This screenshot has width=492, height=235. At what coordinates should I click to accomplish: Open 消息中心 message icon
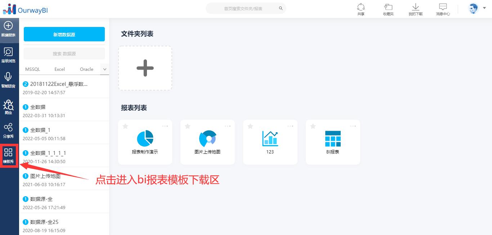pyautogui.click(x=443, y=7)
